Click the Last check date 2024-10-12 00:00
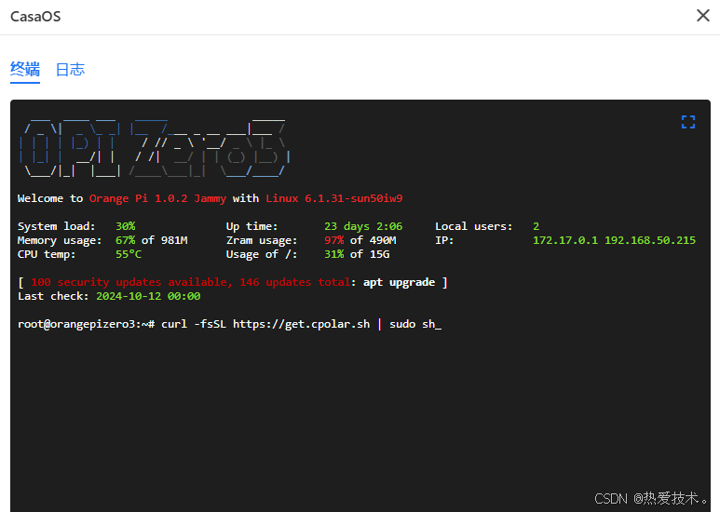The height and width of the screenshot is (512, 720). coord(148,296)
